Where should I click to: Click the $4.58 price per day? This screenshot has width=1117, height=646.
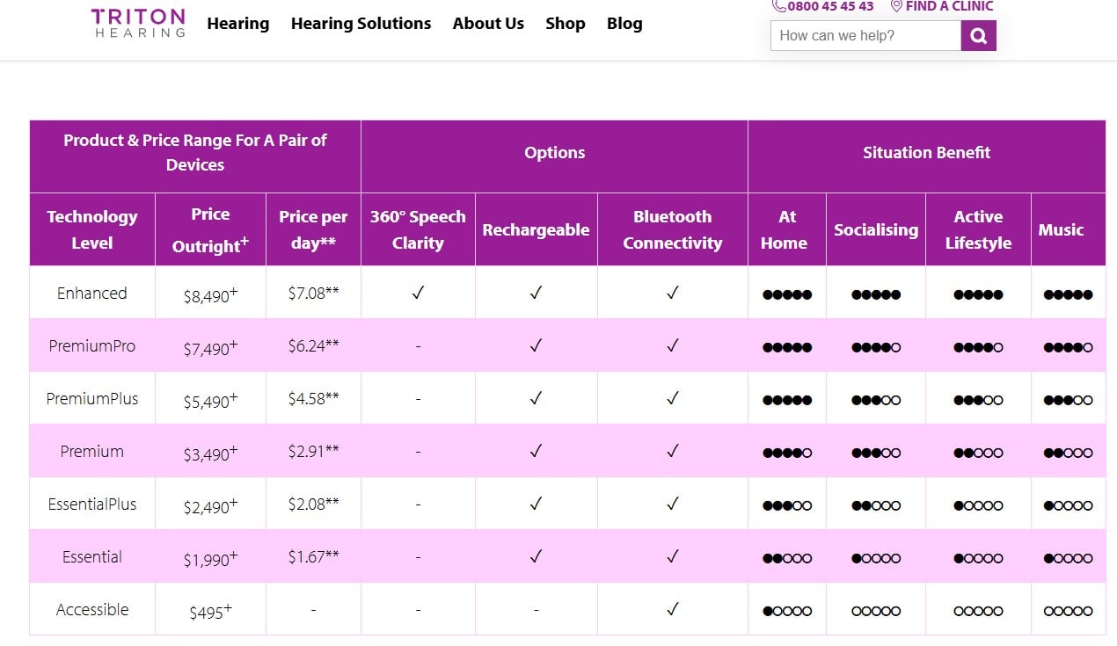point(313,398)
